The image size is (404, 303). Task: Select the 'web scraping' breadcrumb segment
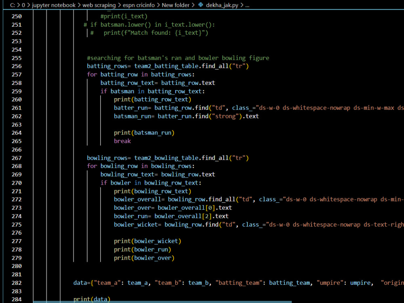pyautogui.click(x=99, y=5)
